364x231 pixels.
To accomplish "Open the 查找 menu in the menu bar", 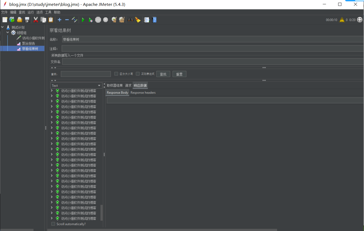I will [22, 12].
